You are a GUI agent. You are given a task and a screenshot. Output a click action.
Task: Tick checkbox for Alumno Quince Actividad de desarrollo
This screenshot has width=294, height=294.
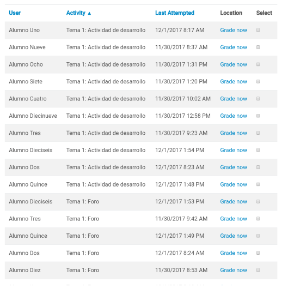click(258, 184)
